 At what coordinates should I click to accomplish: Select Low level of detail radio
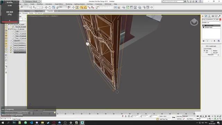(x=204, y=52)
